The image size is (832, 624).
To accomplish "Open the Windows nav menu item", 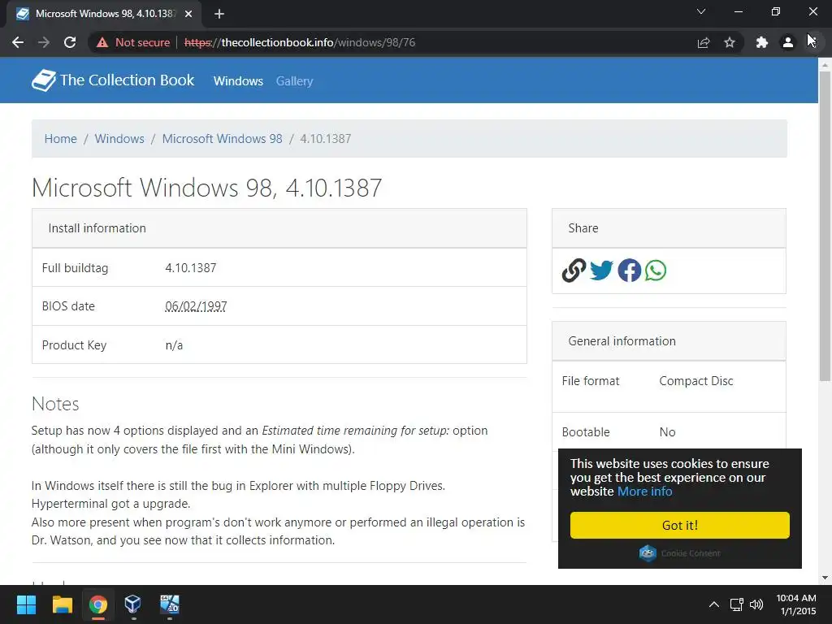I will pyautogui.click(x=238, y=81).
